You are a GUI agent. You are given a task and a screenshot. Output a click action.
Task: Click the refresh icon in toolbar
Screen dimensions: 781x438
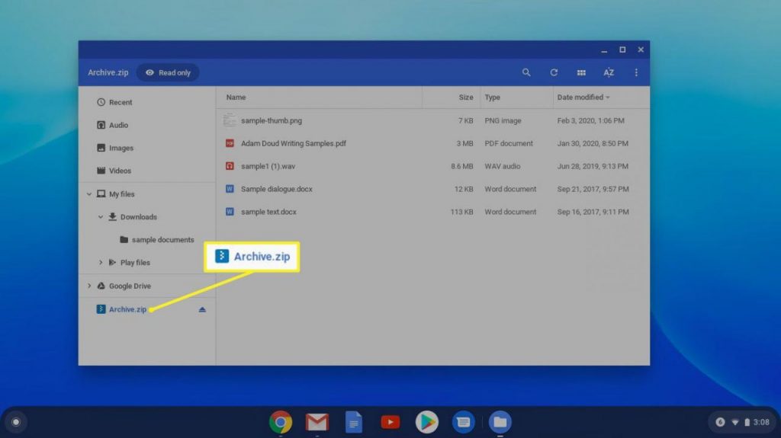point(554,72)
